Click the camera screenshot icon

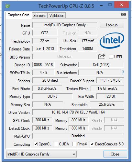pos(123,14)
